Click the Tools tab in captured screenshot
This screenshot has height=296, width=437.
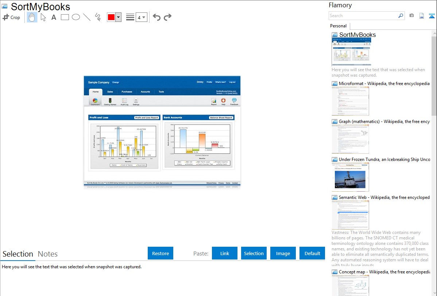click(x=161, y=92)
